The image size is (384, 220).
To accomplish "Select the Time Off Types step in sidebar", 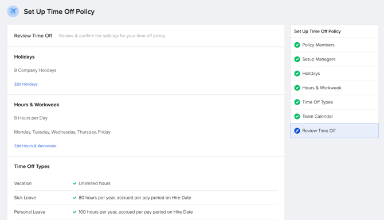I will 335,102.
